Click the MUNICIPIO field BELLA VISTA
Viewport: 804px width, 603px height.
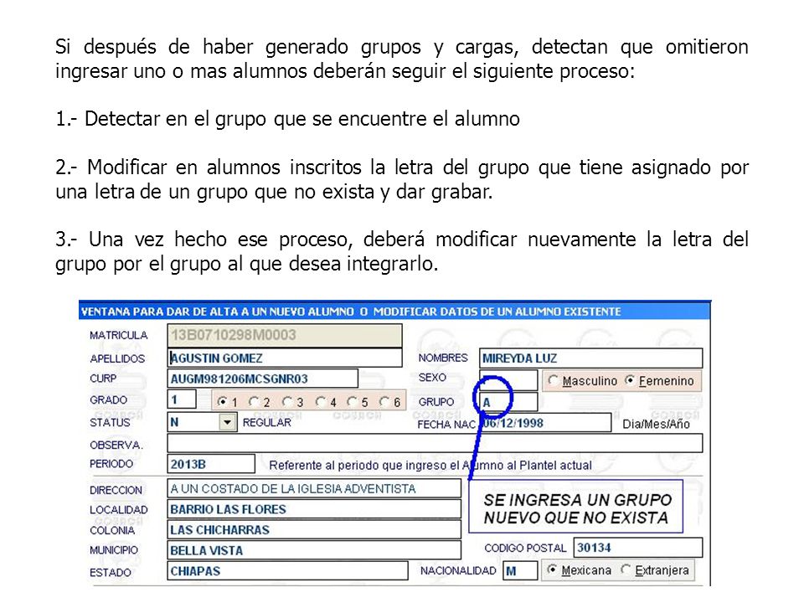point(314,550)
